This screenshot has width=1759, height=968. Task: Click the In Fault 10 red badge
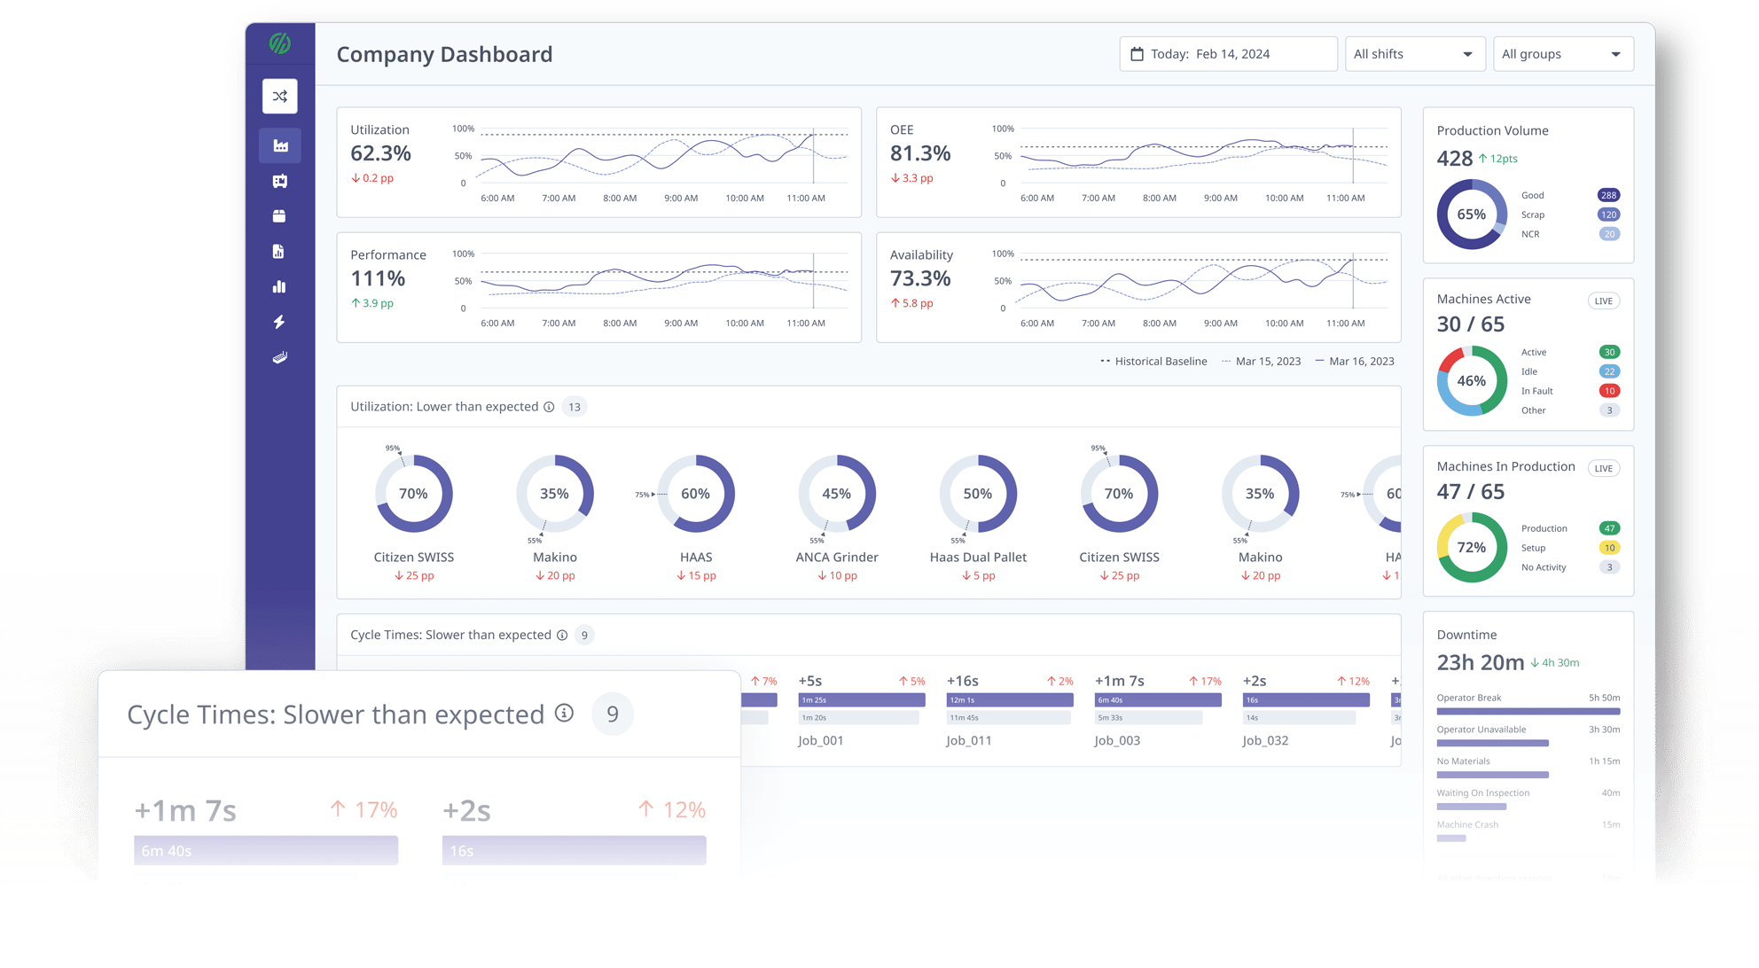[1608, 391]
